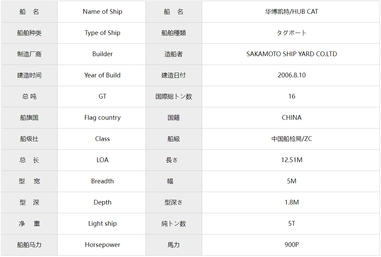Click the LOA label cell

point(102,160)
